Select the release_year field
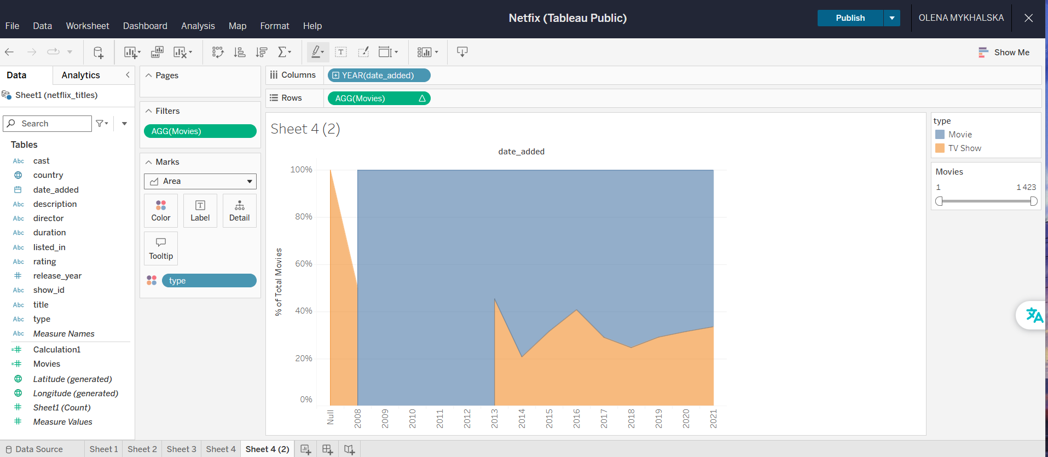 tap(57, 276)
